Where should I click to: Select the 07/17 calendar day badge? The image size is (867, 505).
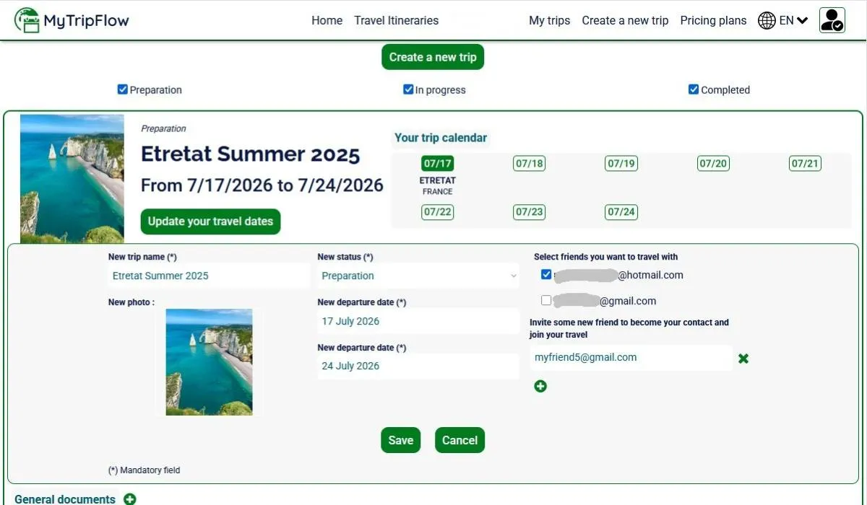(x=437, y=164)
